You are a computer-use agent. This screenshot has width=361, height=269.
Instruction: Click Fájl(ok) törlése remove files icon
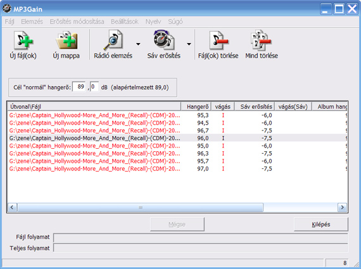[218, 41]
